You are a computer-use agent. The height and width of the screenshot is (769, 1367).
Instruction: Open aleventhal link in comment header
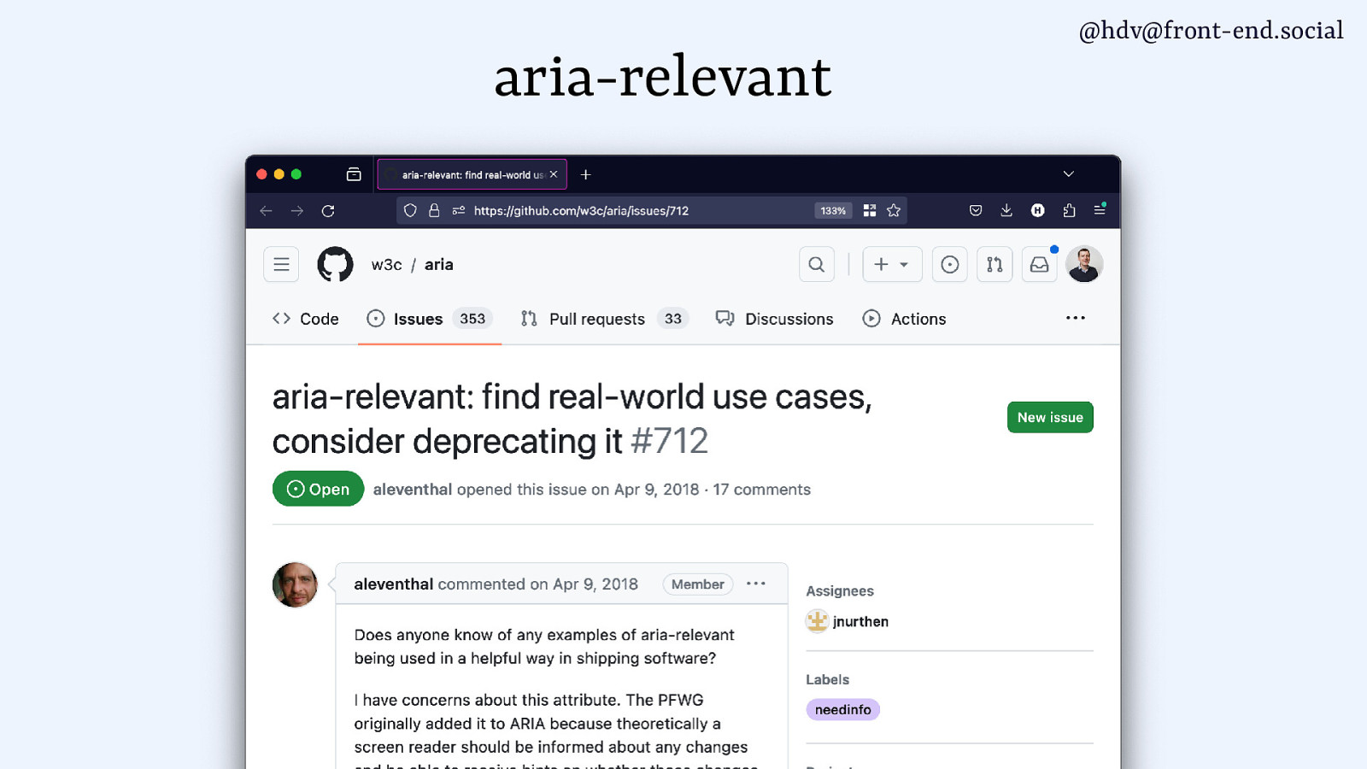(x=394, y=584)
